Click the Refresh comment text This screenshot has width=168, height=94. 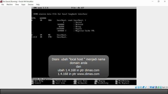(x=79, y=24)
